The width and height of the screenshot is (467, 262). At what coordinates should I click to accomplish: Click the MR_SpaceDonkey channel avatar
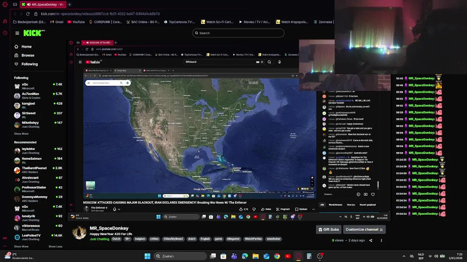pos(79,233)
